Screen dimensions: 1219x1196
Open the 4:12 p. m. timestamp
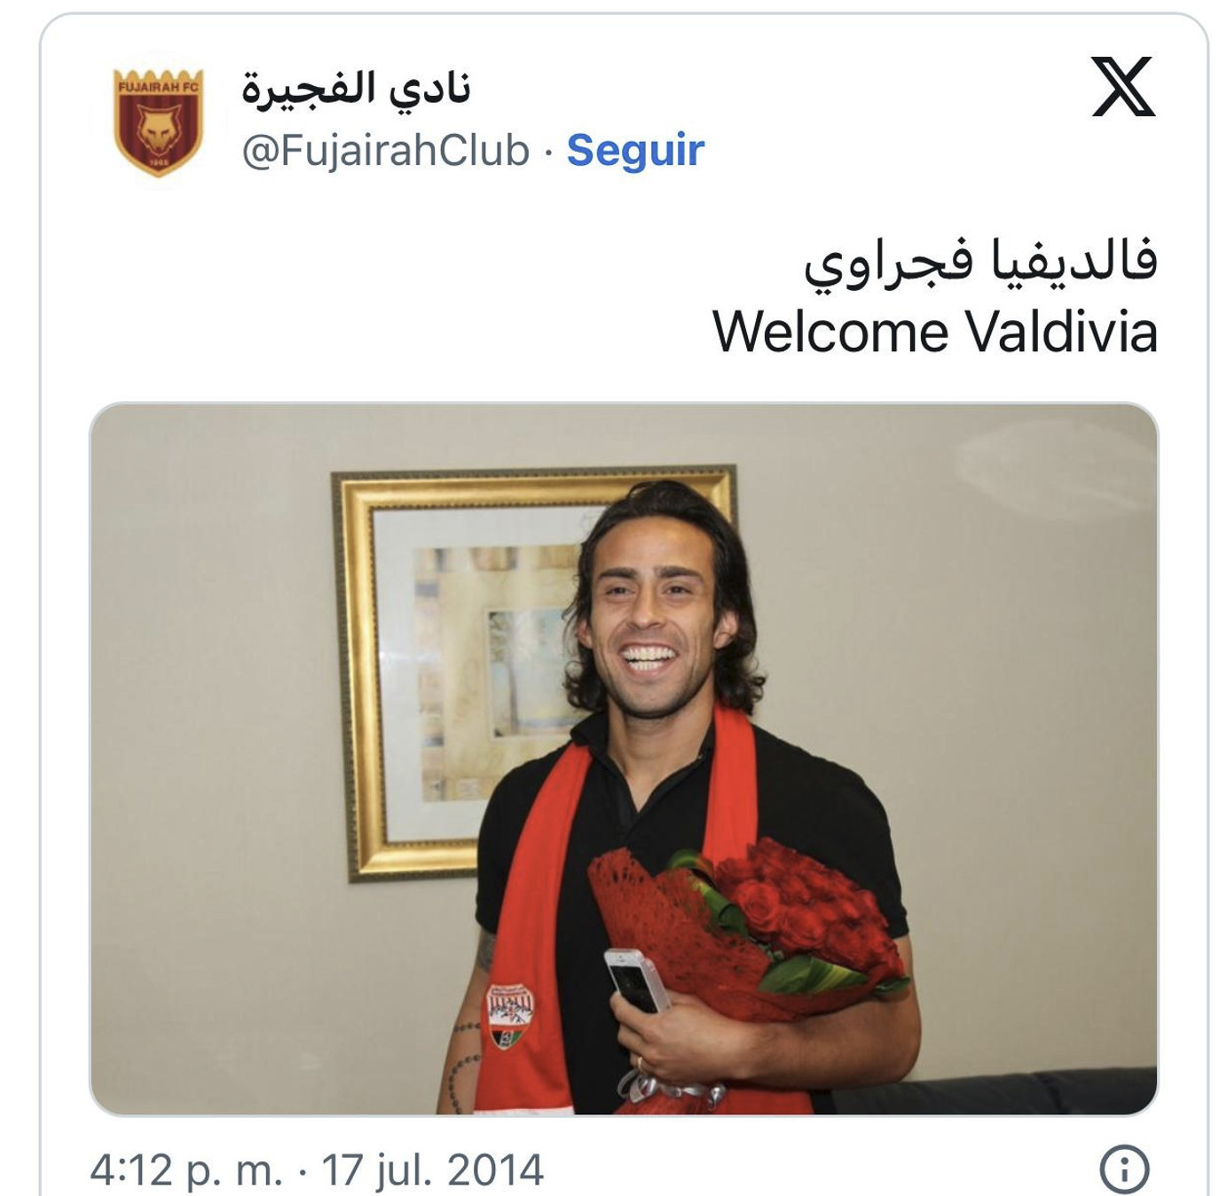185,1169
